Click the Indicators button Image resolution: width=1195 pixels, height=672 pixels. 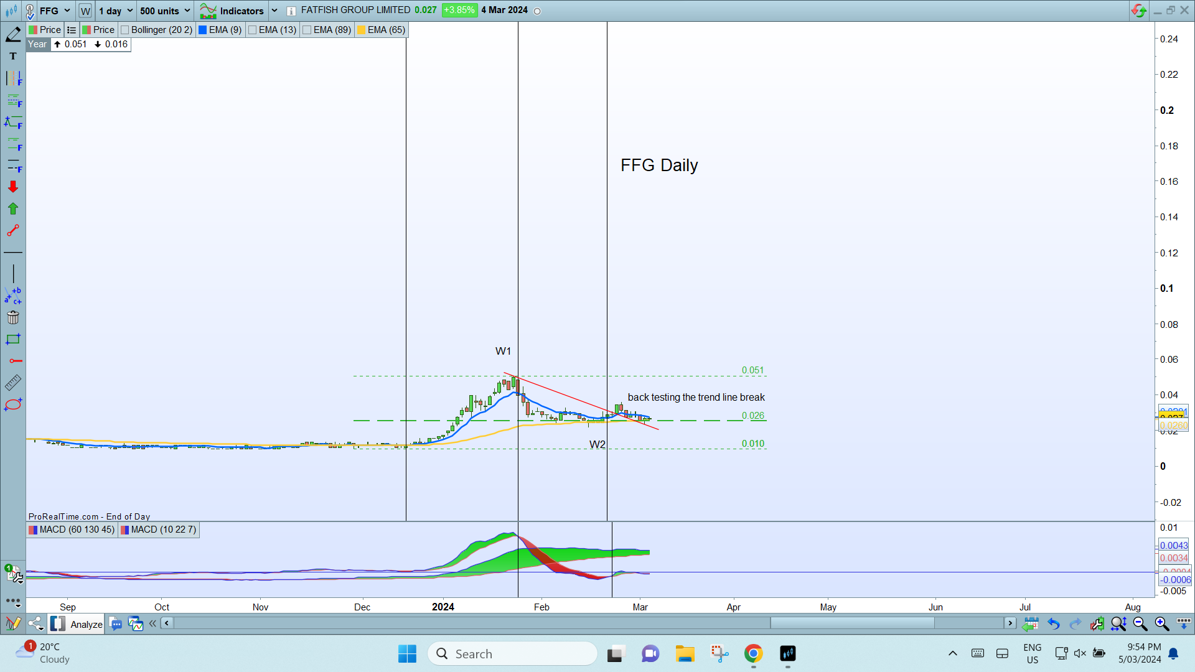232,11
